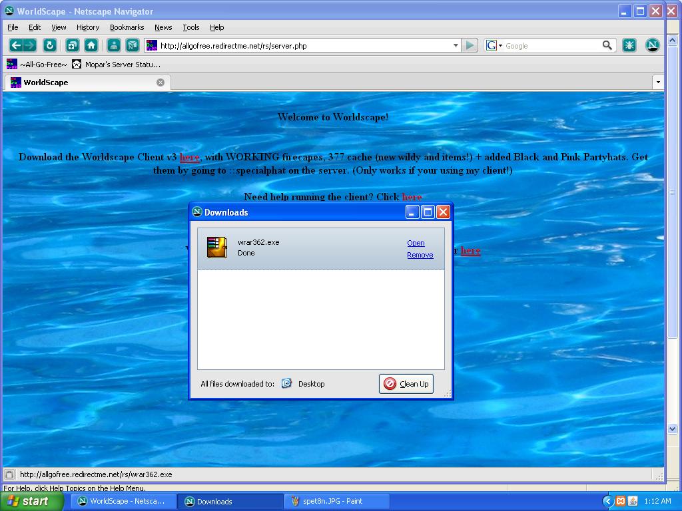Viewport: 682px width, 511px height.
Task: Click the Java cup tray icon
Action: coord(633,501)
